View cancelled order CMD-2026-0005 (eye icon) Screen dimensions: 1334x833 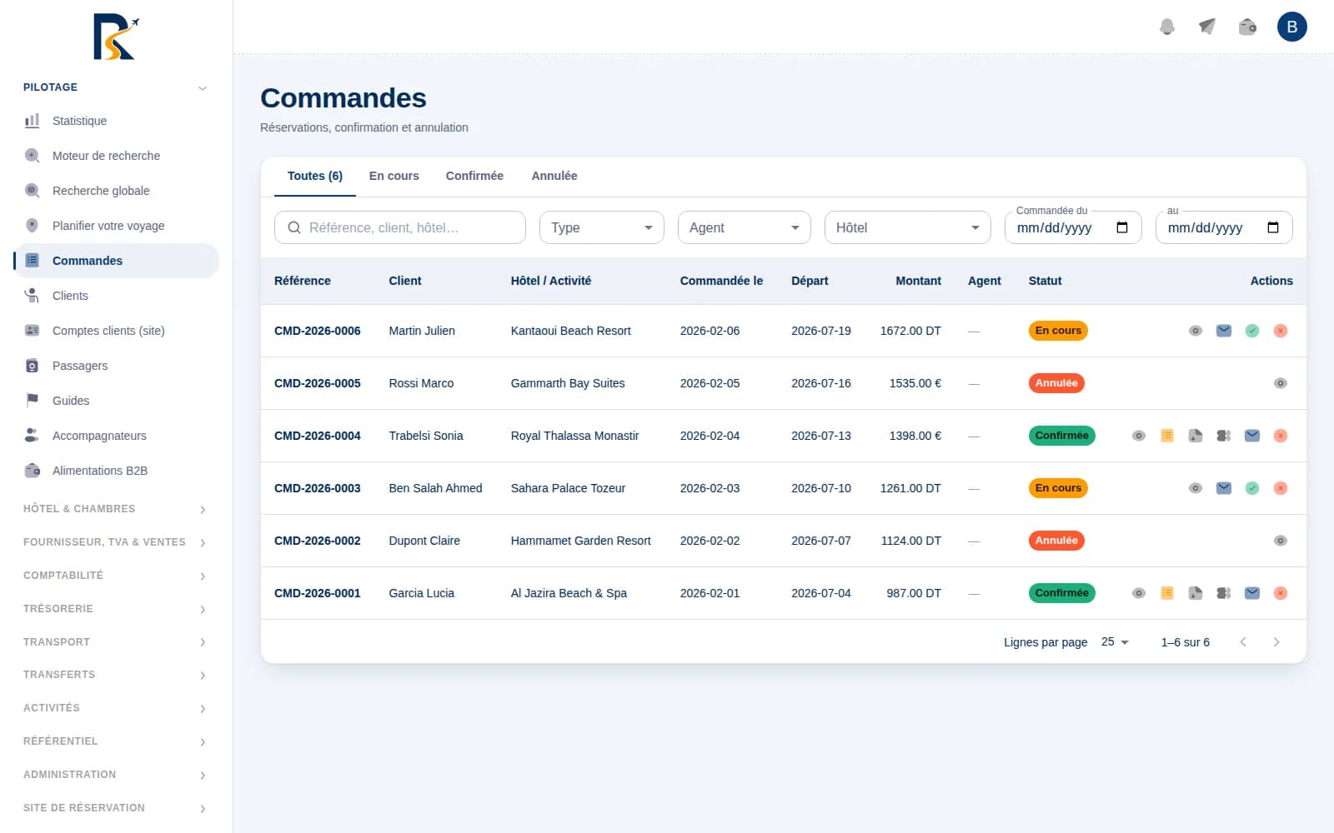(1281, 383)
